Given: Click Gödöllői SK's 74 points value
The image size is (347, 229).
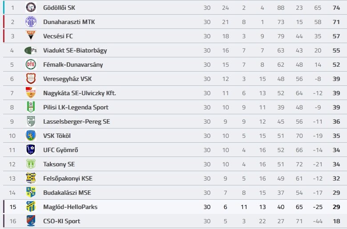Looking at the screenshot, I should [x=336, y=8].
